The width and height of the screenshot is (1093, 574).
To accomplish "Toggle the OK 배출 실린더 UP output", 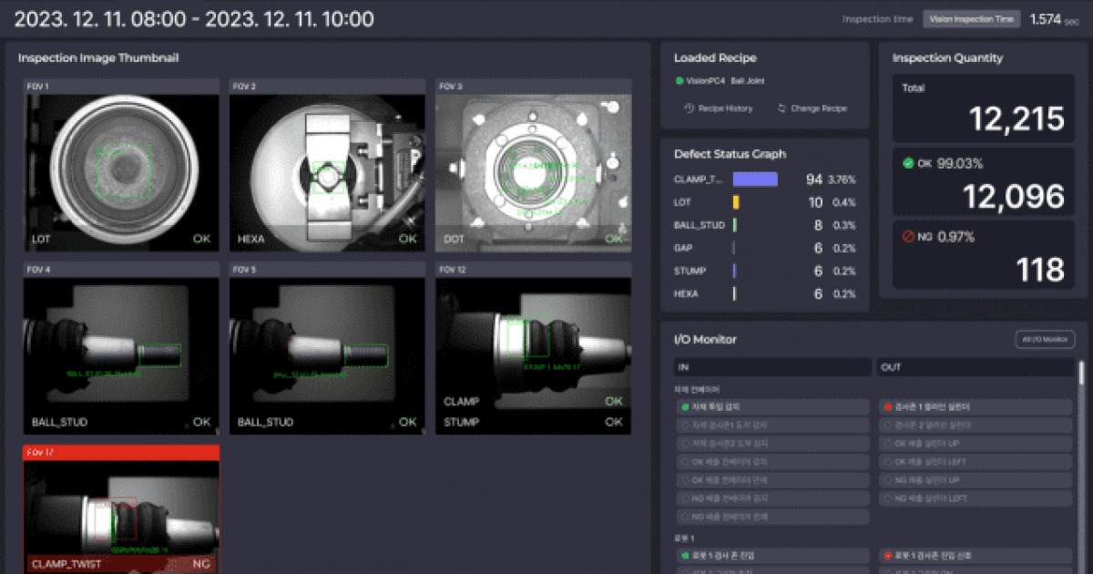I will [975, 444].
